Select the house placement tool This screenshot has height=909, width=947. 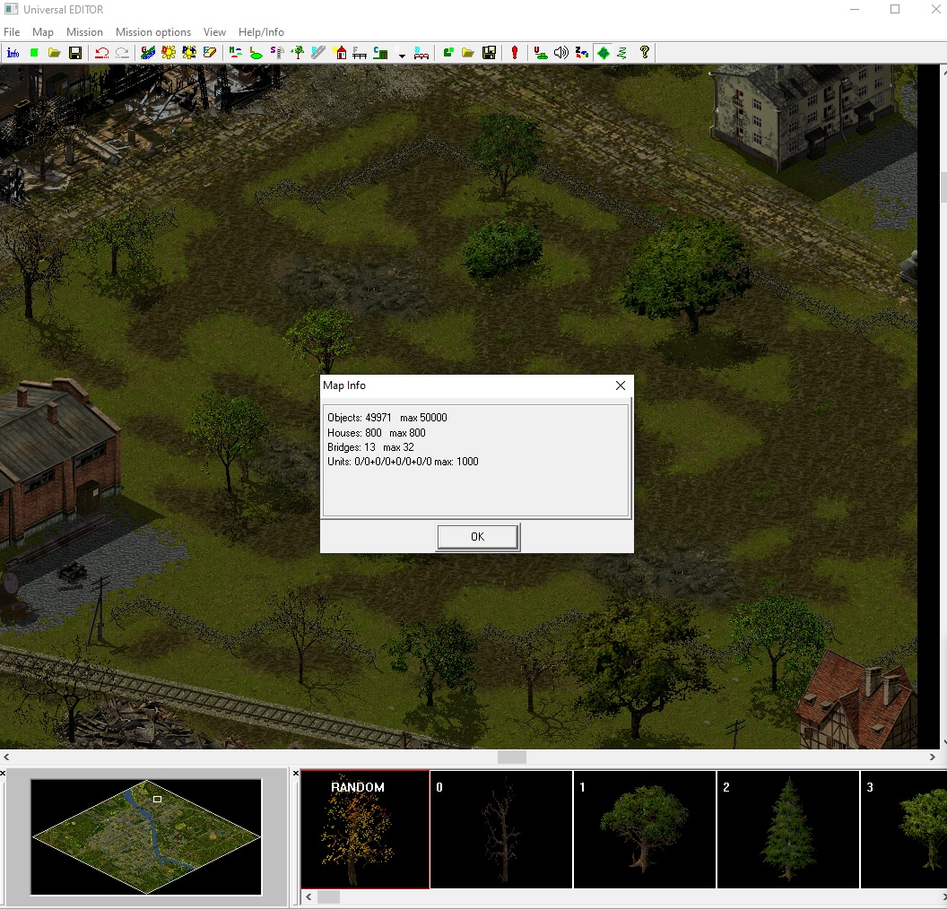point(340,53)
